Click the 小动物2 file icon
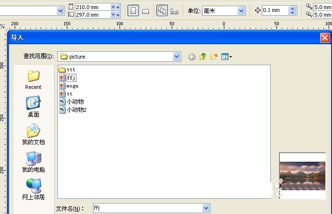The image size is (332, 214). (x=62, y=110)
